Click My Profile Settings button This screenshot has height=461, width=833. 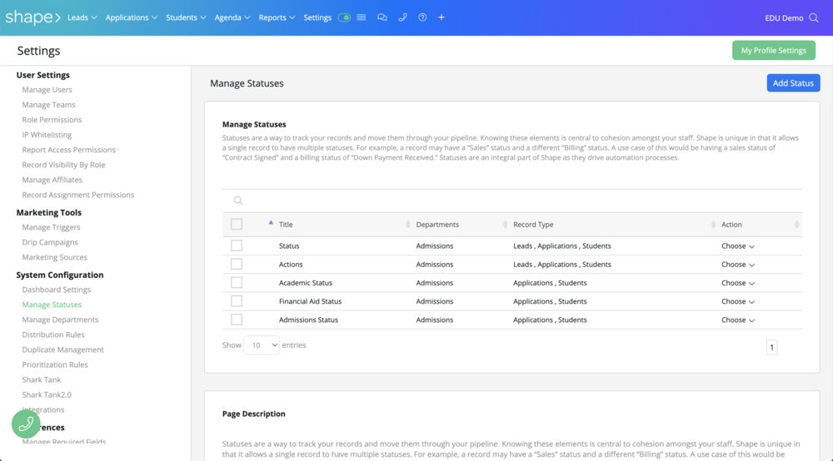coord(774,51)
